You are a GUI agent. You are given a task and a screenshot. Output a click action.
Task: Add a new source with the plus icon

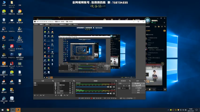(x=56, y=95)
